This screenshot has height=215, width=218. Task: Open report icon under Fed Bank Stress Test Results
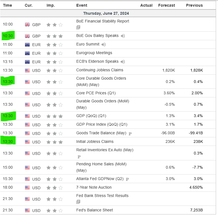pyautogui.click(x=78, y=202)
